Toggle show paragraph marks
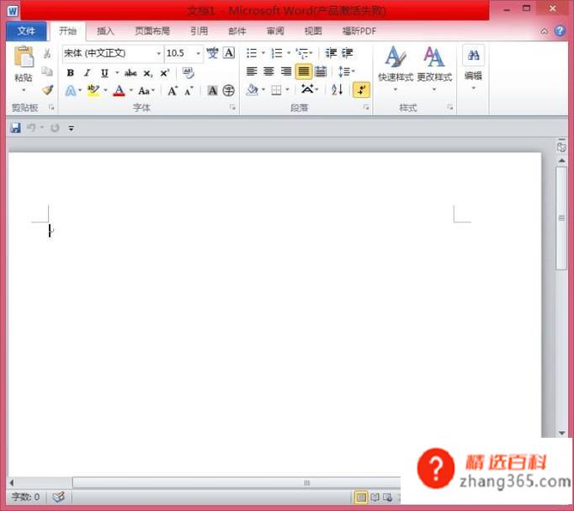This screenshot has height=511, width=574. click(361, 90)
